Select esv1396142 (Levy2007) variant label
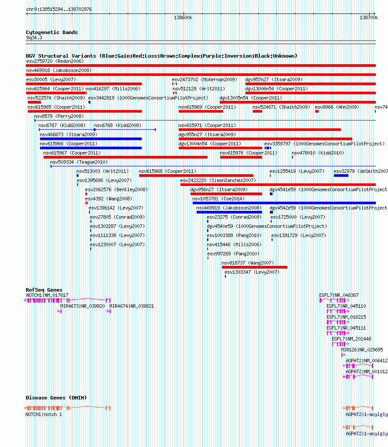The image size is (388, 447). [116, 207]
